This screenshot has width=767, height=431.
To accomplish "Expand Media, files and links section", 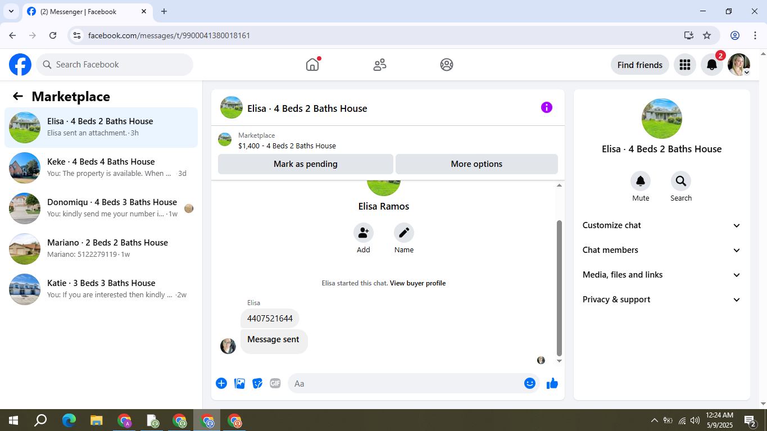I will pos(662,275).
